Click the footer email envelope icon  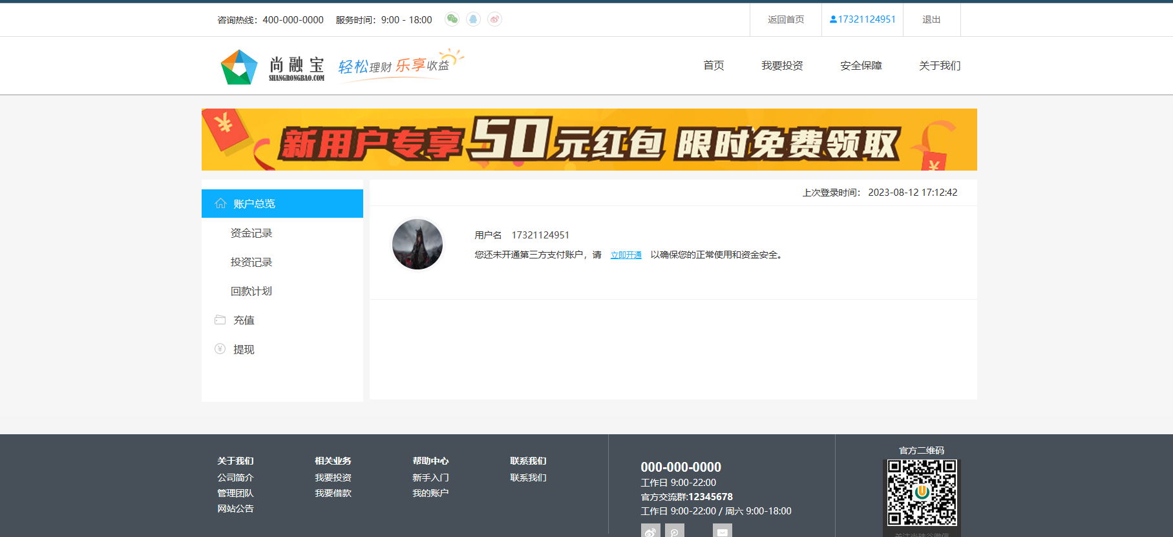click(723, 531)
